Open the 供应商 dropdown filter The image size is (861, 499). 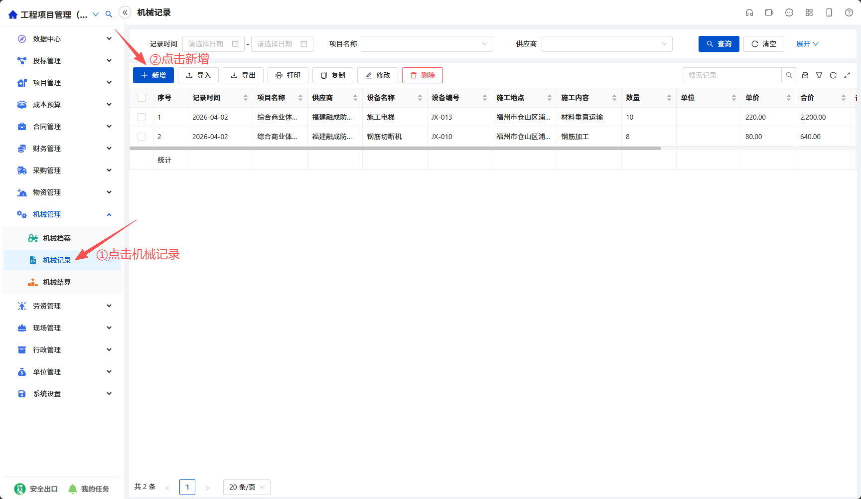(607, 44)
